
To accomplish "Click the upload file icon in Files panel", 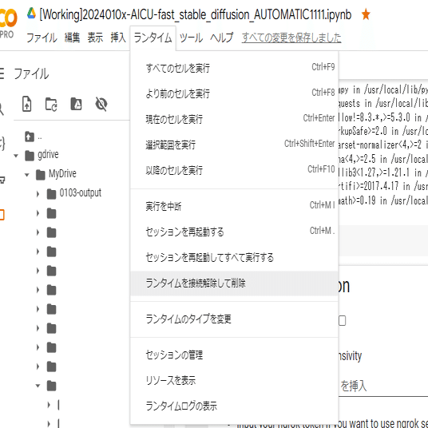I will (x=27, y=104).
